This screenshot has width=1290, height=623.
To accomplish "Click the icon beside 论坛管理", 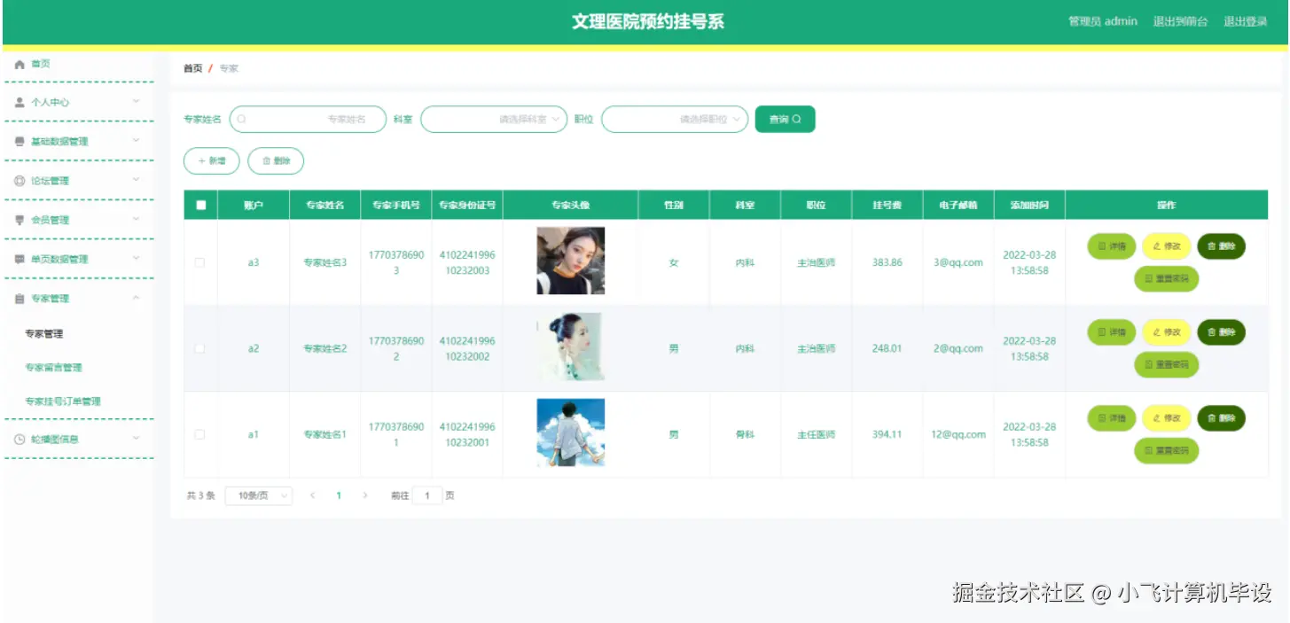I will click(x=20, y=181).
